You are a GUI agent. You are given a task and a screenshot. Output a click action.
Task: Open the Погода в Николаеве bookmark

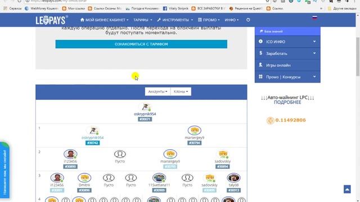coord(142,8)
